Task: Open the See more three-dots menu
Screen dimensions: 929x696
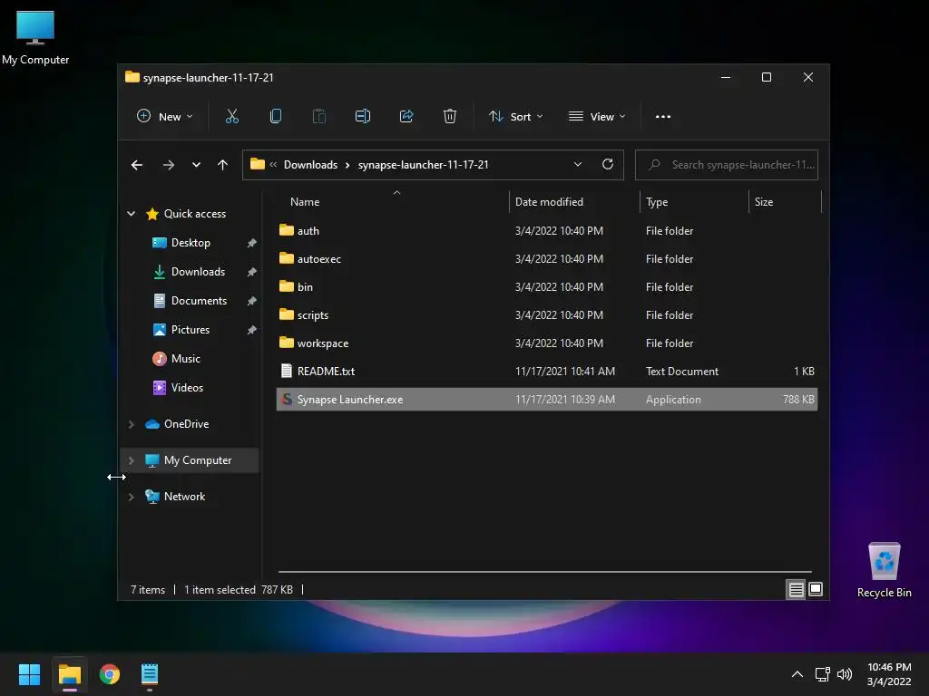Action: point(663,117)
